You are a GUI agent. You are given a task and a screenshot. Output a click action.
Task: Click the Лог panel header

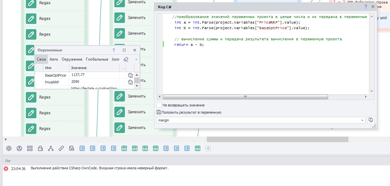click(8, 161)
